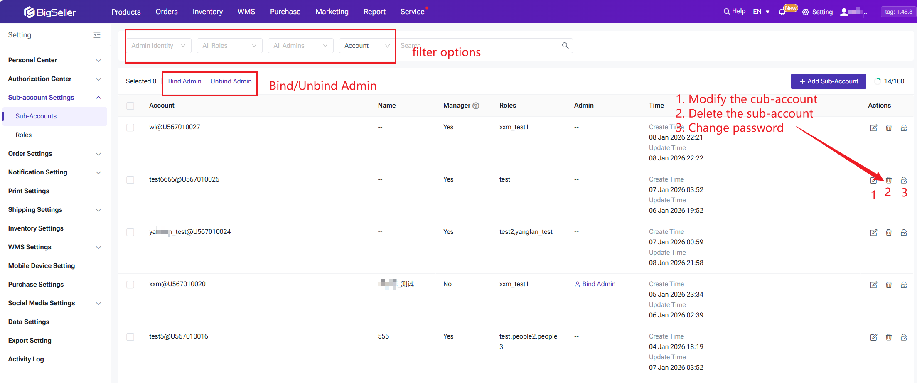This screenshot has width=917, height=383.
Task: Open the All Roles filter dropdown
Action: [x=229, y=46]
